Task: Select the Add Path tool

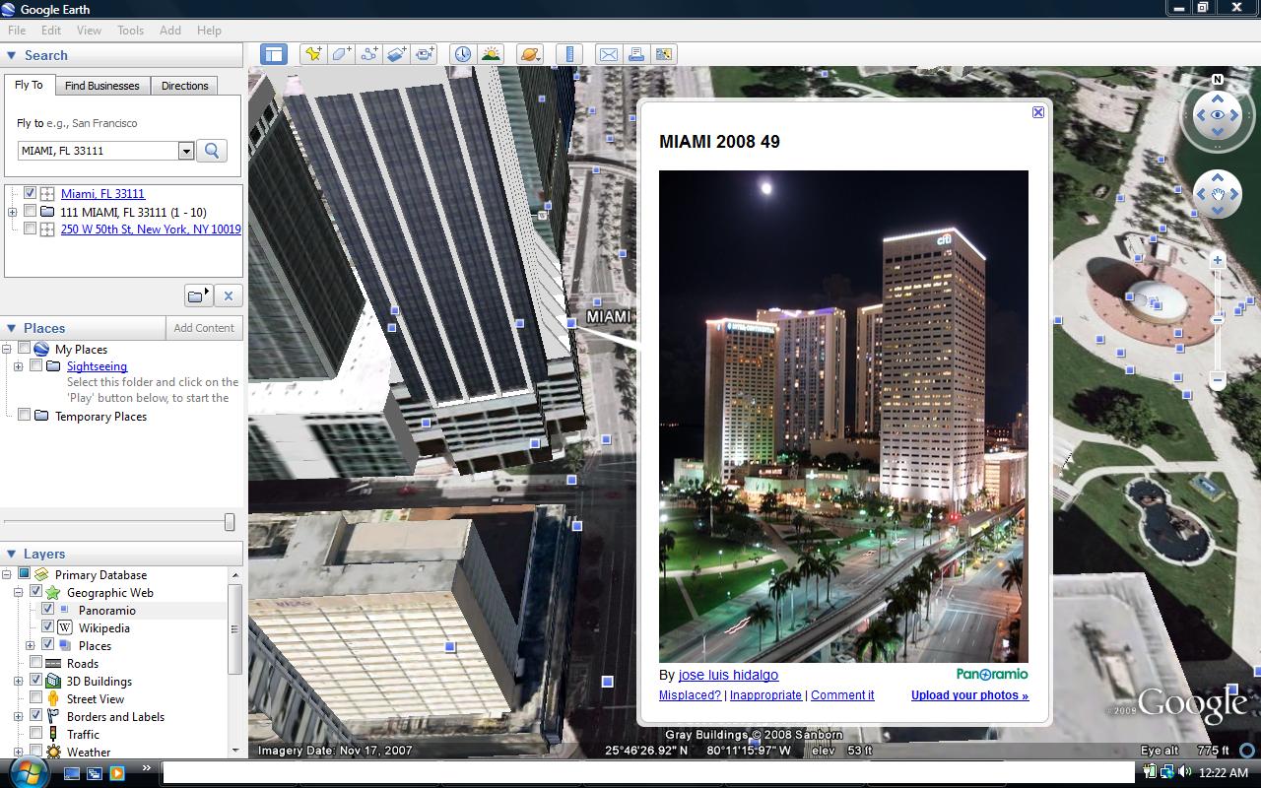Action: 368,54
